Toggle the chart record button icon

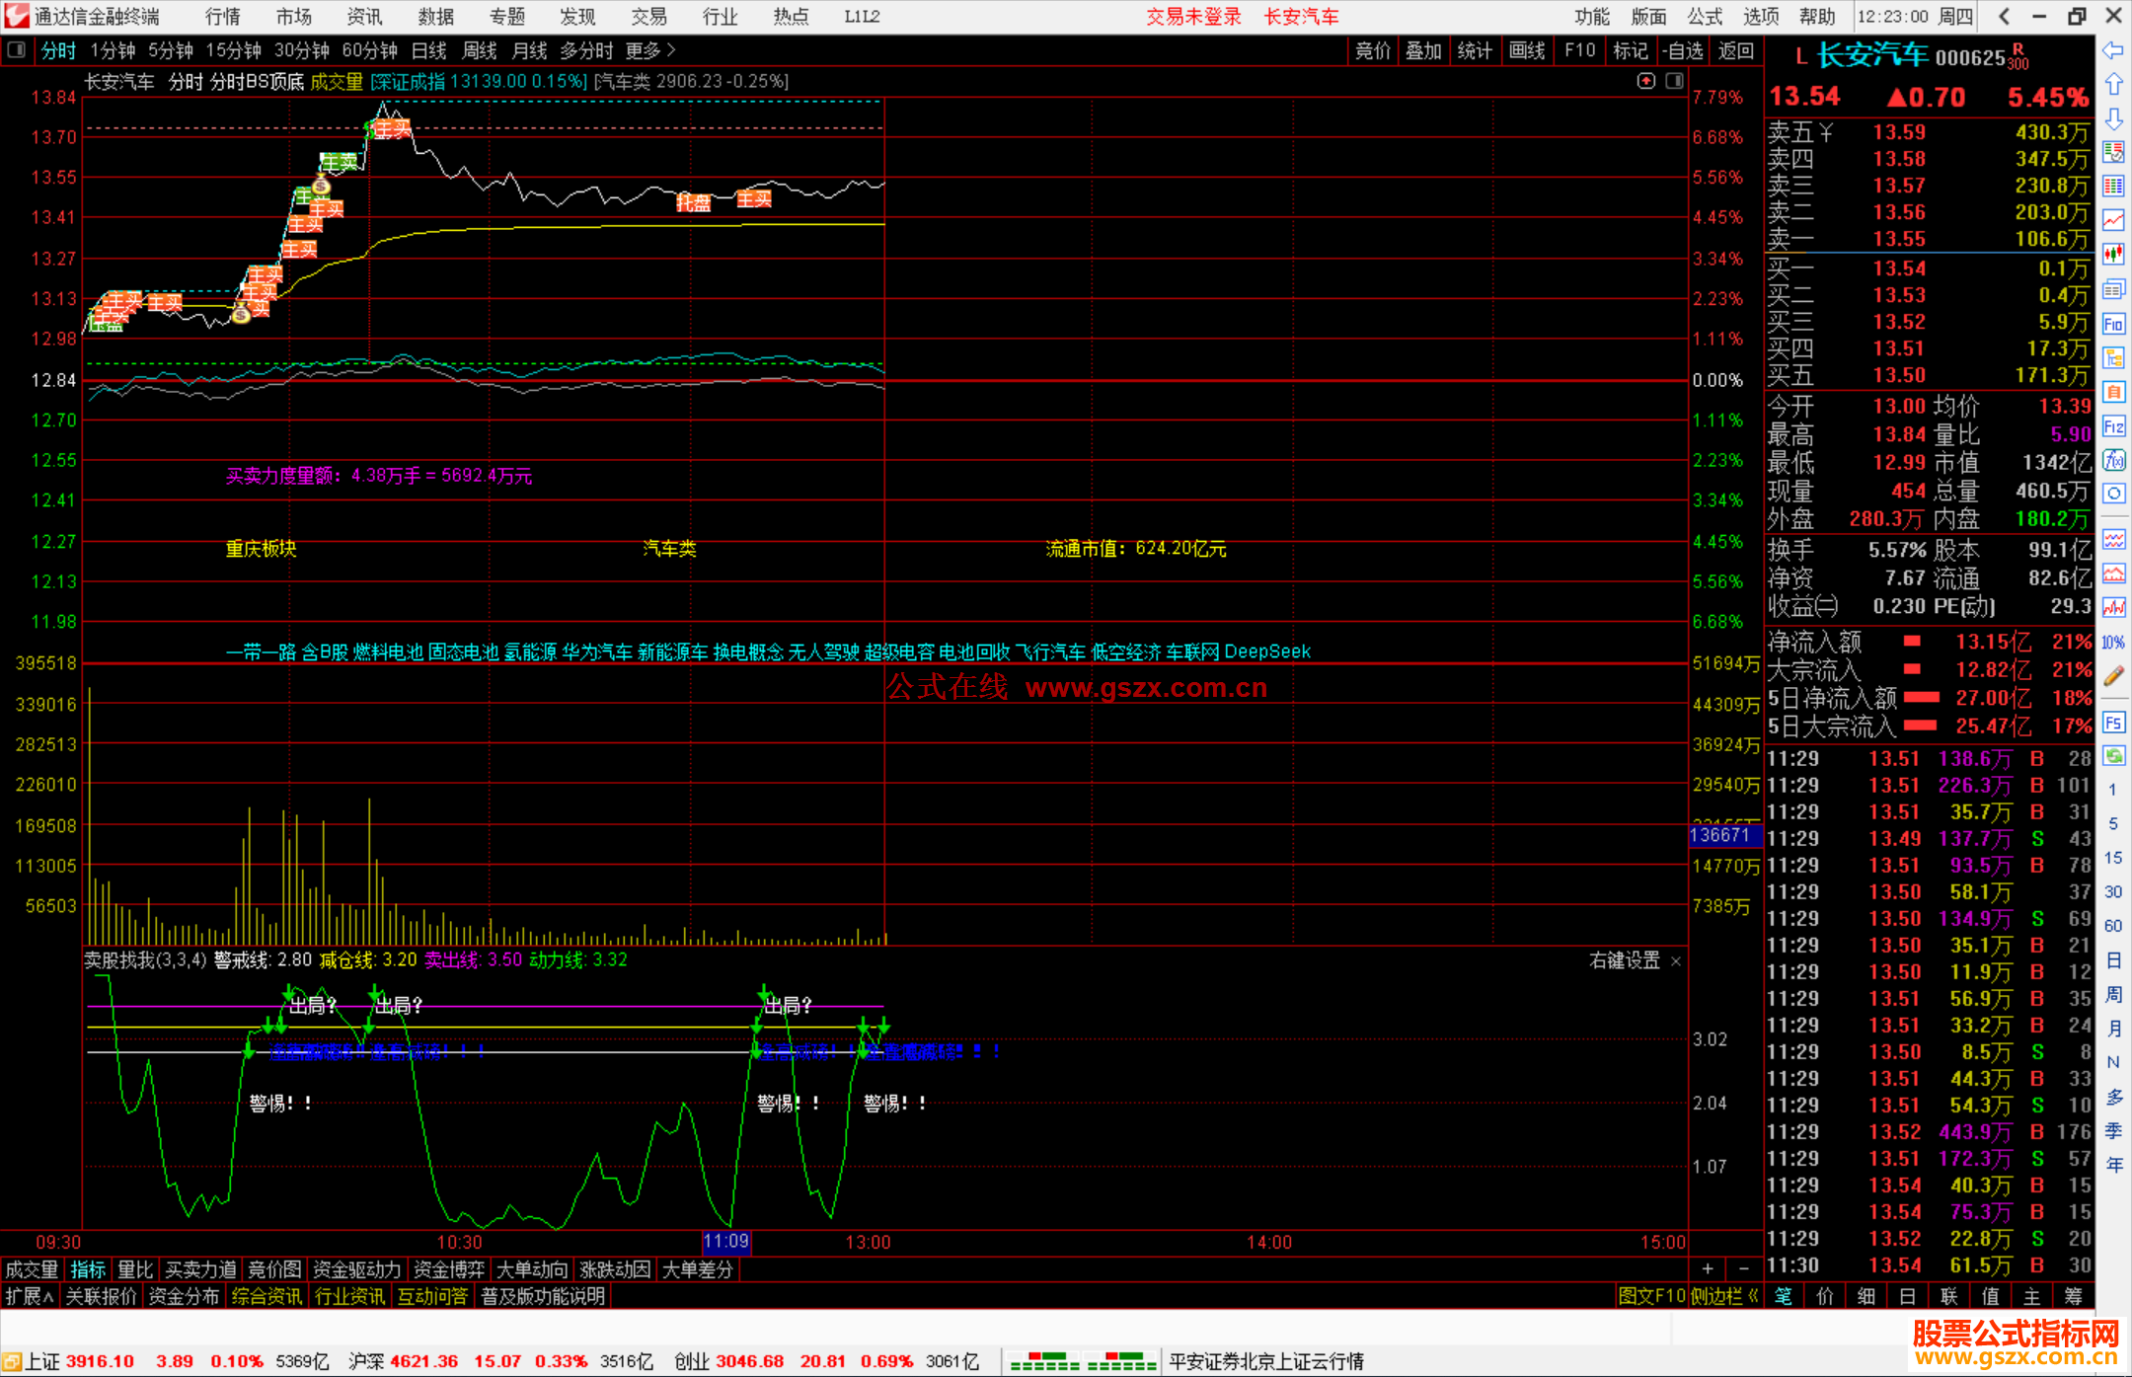(x=1645, y=81)
